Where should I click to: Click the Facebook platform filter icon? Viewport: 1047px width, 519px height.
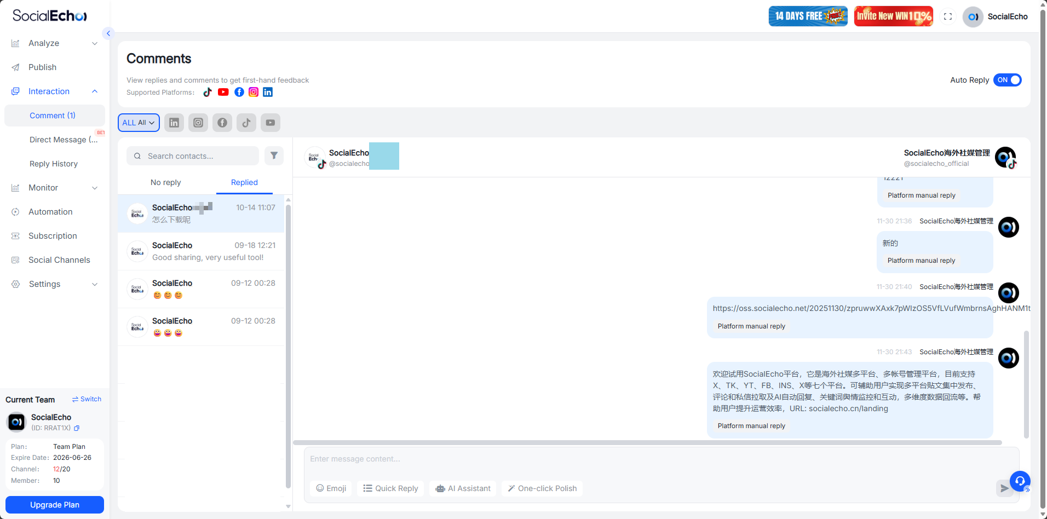(222, 123)
